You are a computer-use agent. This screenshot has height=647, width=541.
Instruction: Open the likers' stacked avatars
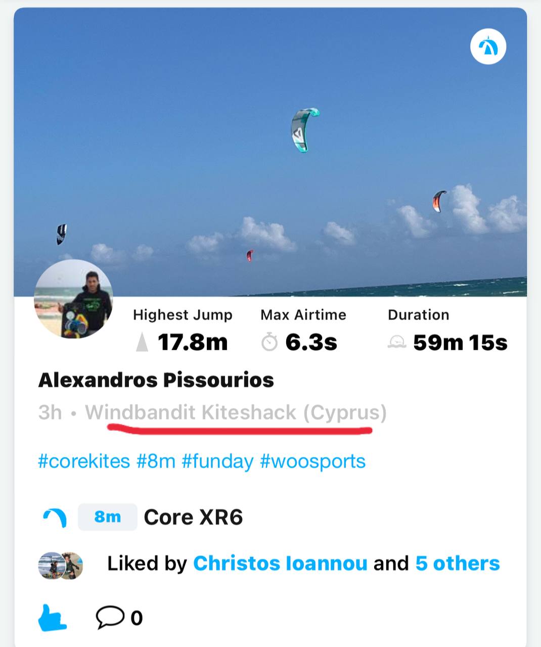61,565
